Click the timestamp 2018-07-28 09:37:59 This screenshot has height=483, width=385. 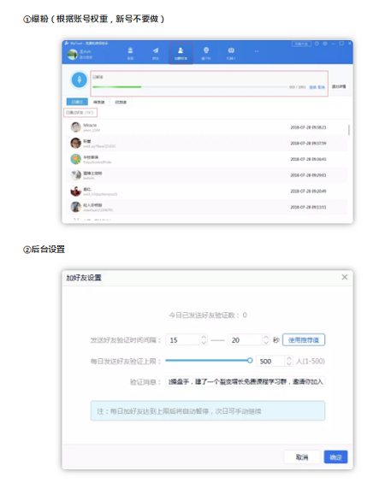[x=308, y=144]
